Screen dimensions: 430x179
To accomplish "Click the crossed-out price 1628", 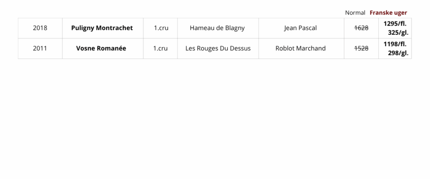I will (361, 28).
